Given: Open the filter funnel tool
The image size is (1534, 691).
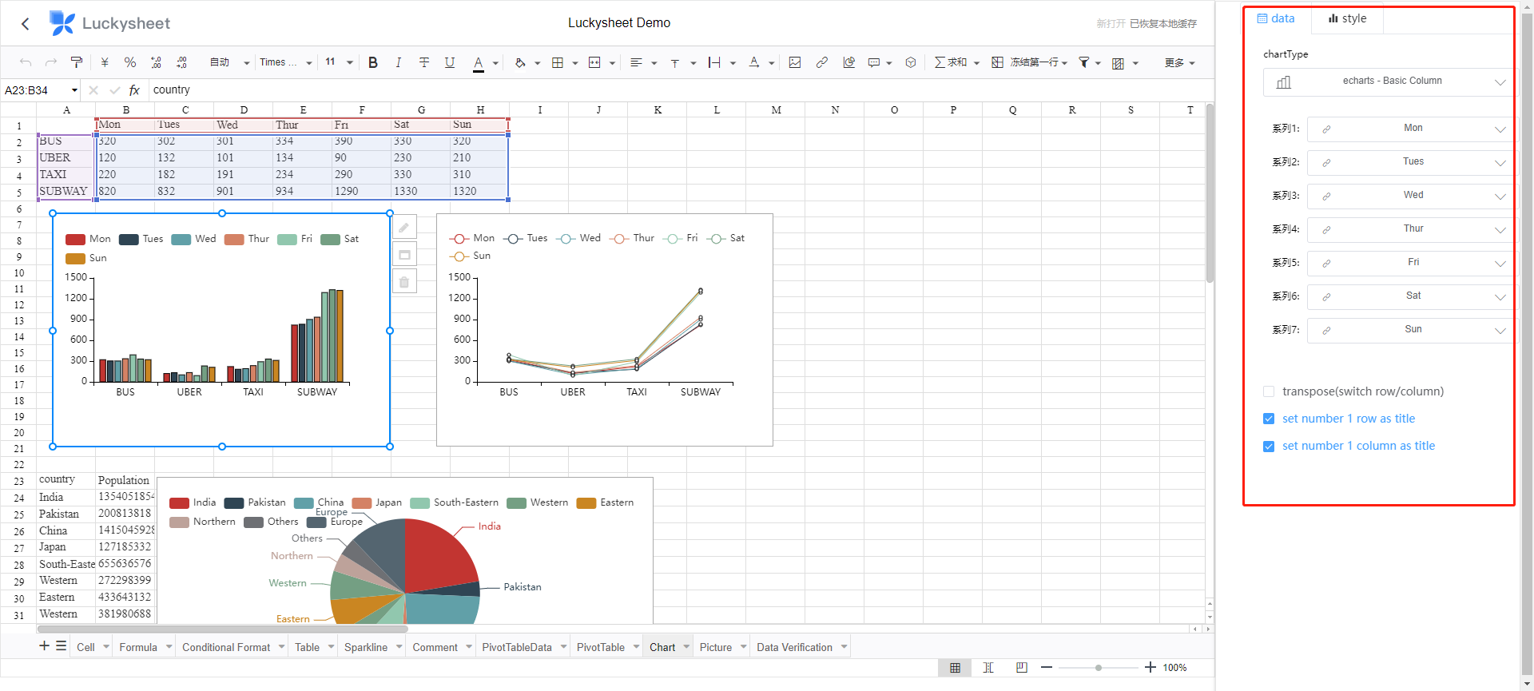Looking at the screenshot, I should pos(1084,62).
